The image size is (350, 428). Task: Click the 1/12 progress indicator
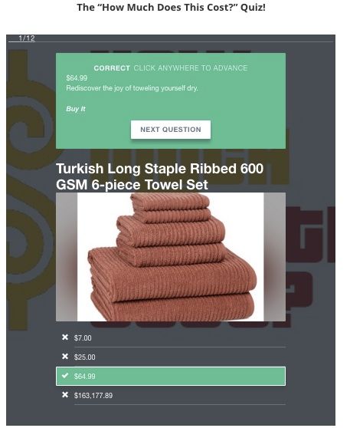pyautogui.click(x=27, y=38)
